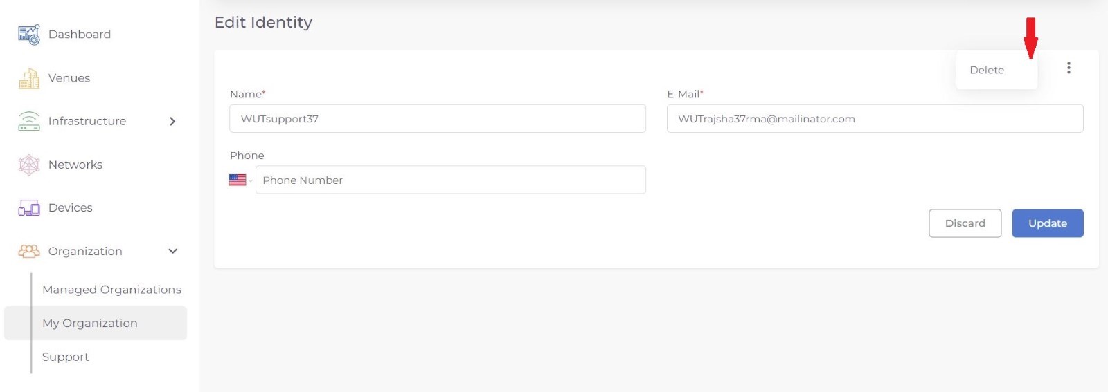Click the Dashboard icon in sidebar

coord(29,35)
